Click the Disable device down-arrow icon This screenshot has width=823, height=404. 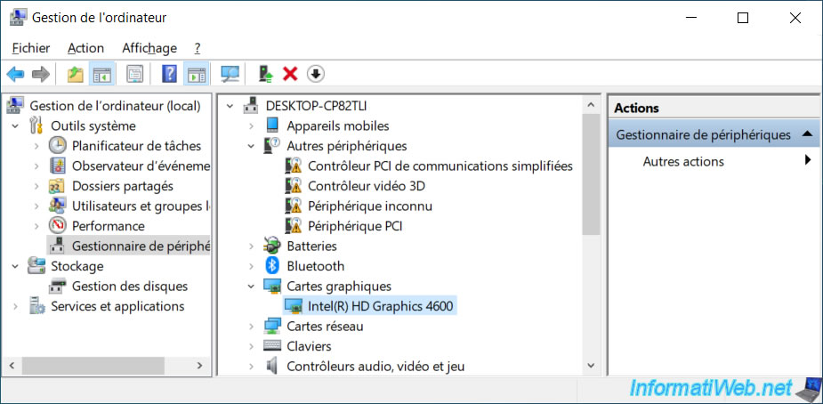pyautogui.click(x=315, y=74)
